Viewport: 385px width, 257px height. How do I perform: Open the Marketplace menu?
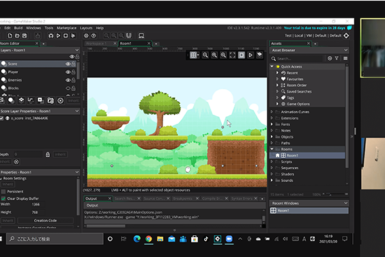(66, 28)
